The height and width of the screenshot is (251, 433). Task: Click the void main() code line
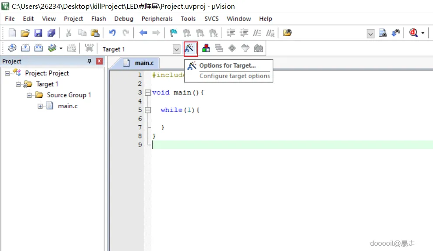coord(178,93)
